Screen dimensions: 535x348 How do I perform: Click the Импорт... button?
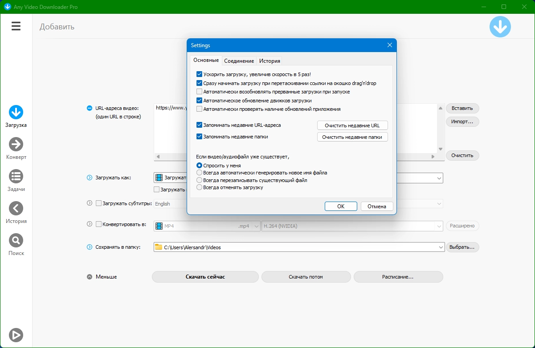tap(462, 121)
